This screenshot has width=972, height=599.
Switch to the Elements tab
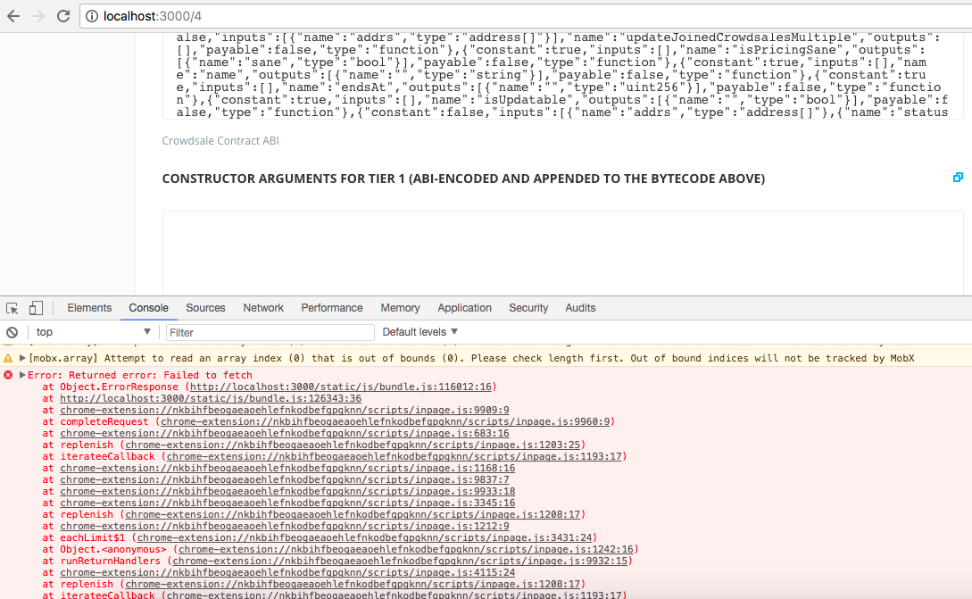click(x=89, y=308)
